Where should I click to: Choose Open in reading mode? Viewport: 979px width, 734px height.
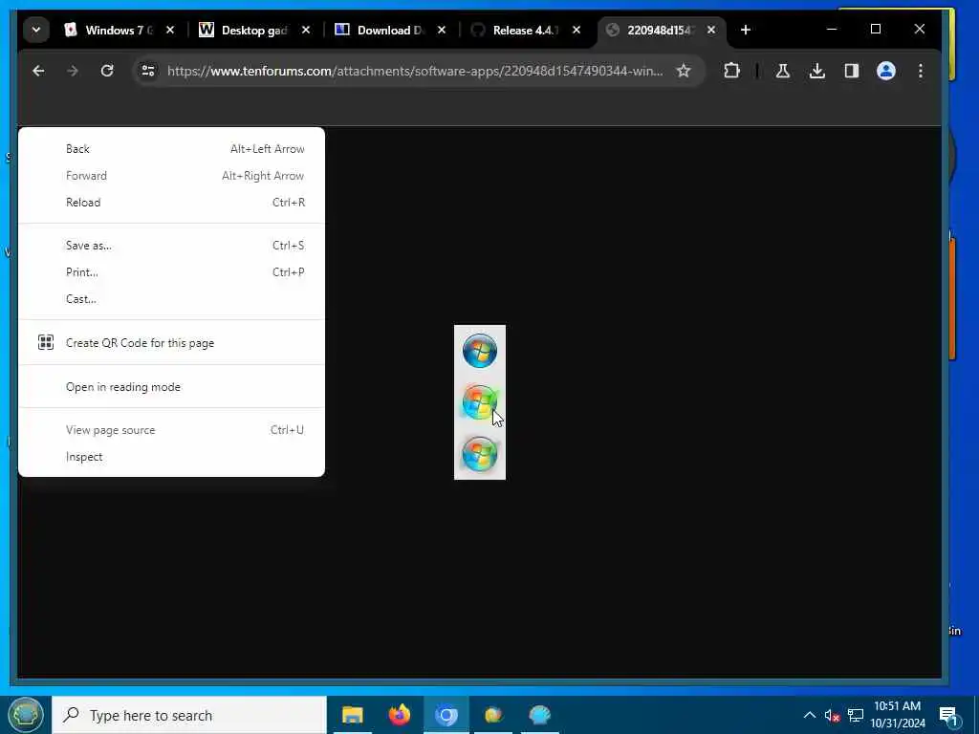(172, 387)
